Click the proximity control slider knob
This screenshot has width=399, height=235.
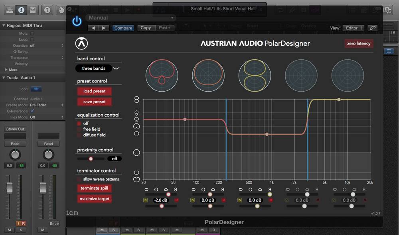point(91,159)
